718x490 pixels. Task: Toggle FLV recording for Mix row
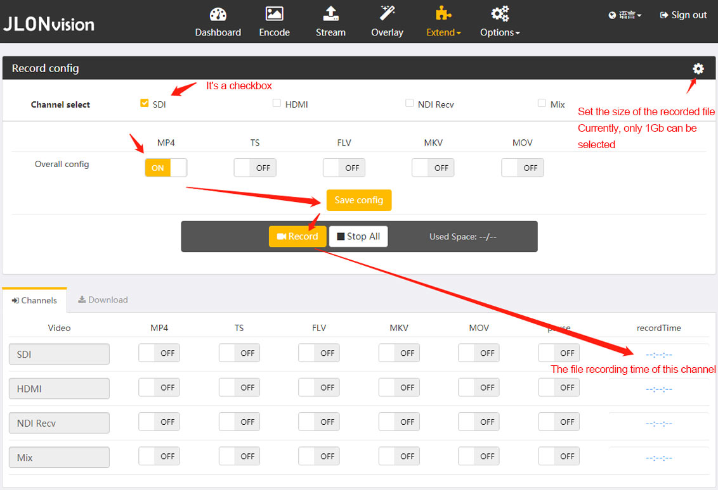tap(318, 456)
